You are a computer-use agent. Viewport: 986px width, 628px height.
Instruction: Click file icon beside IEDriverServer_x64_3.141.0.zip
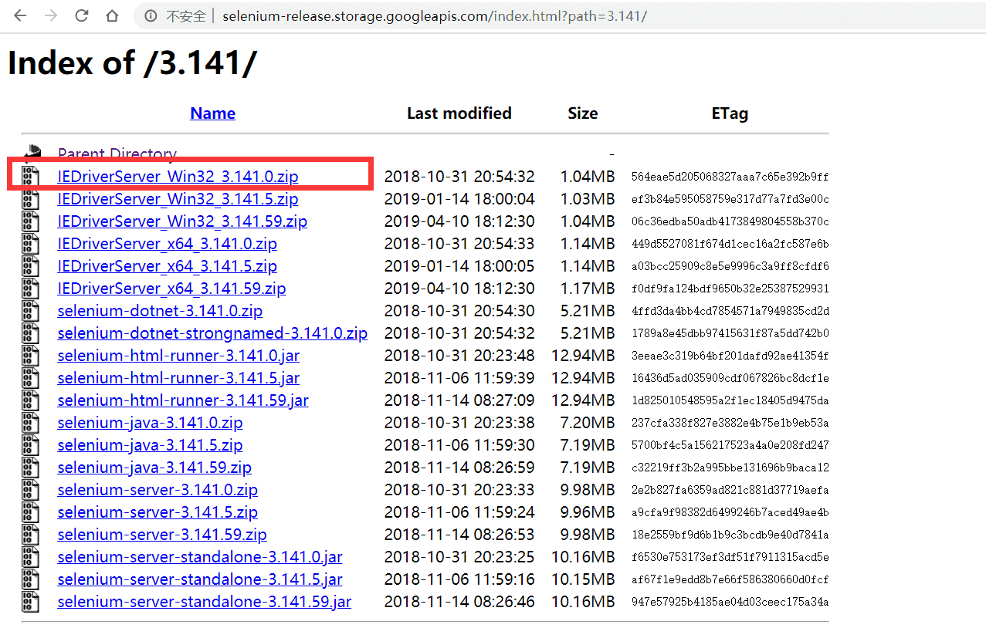30,244
